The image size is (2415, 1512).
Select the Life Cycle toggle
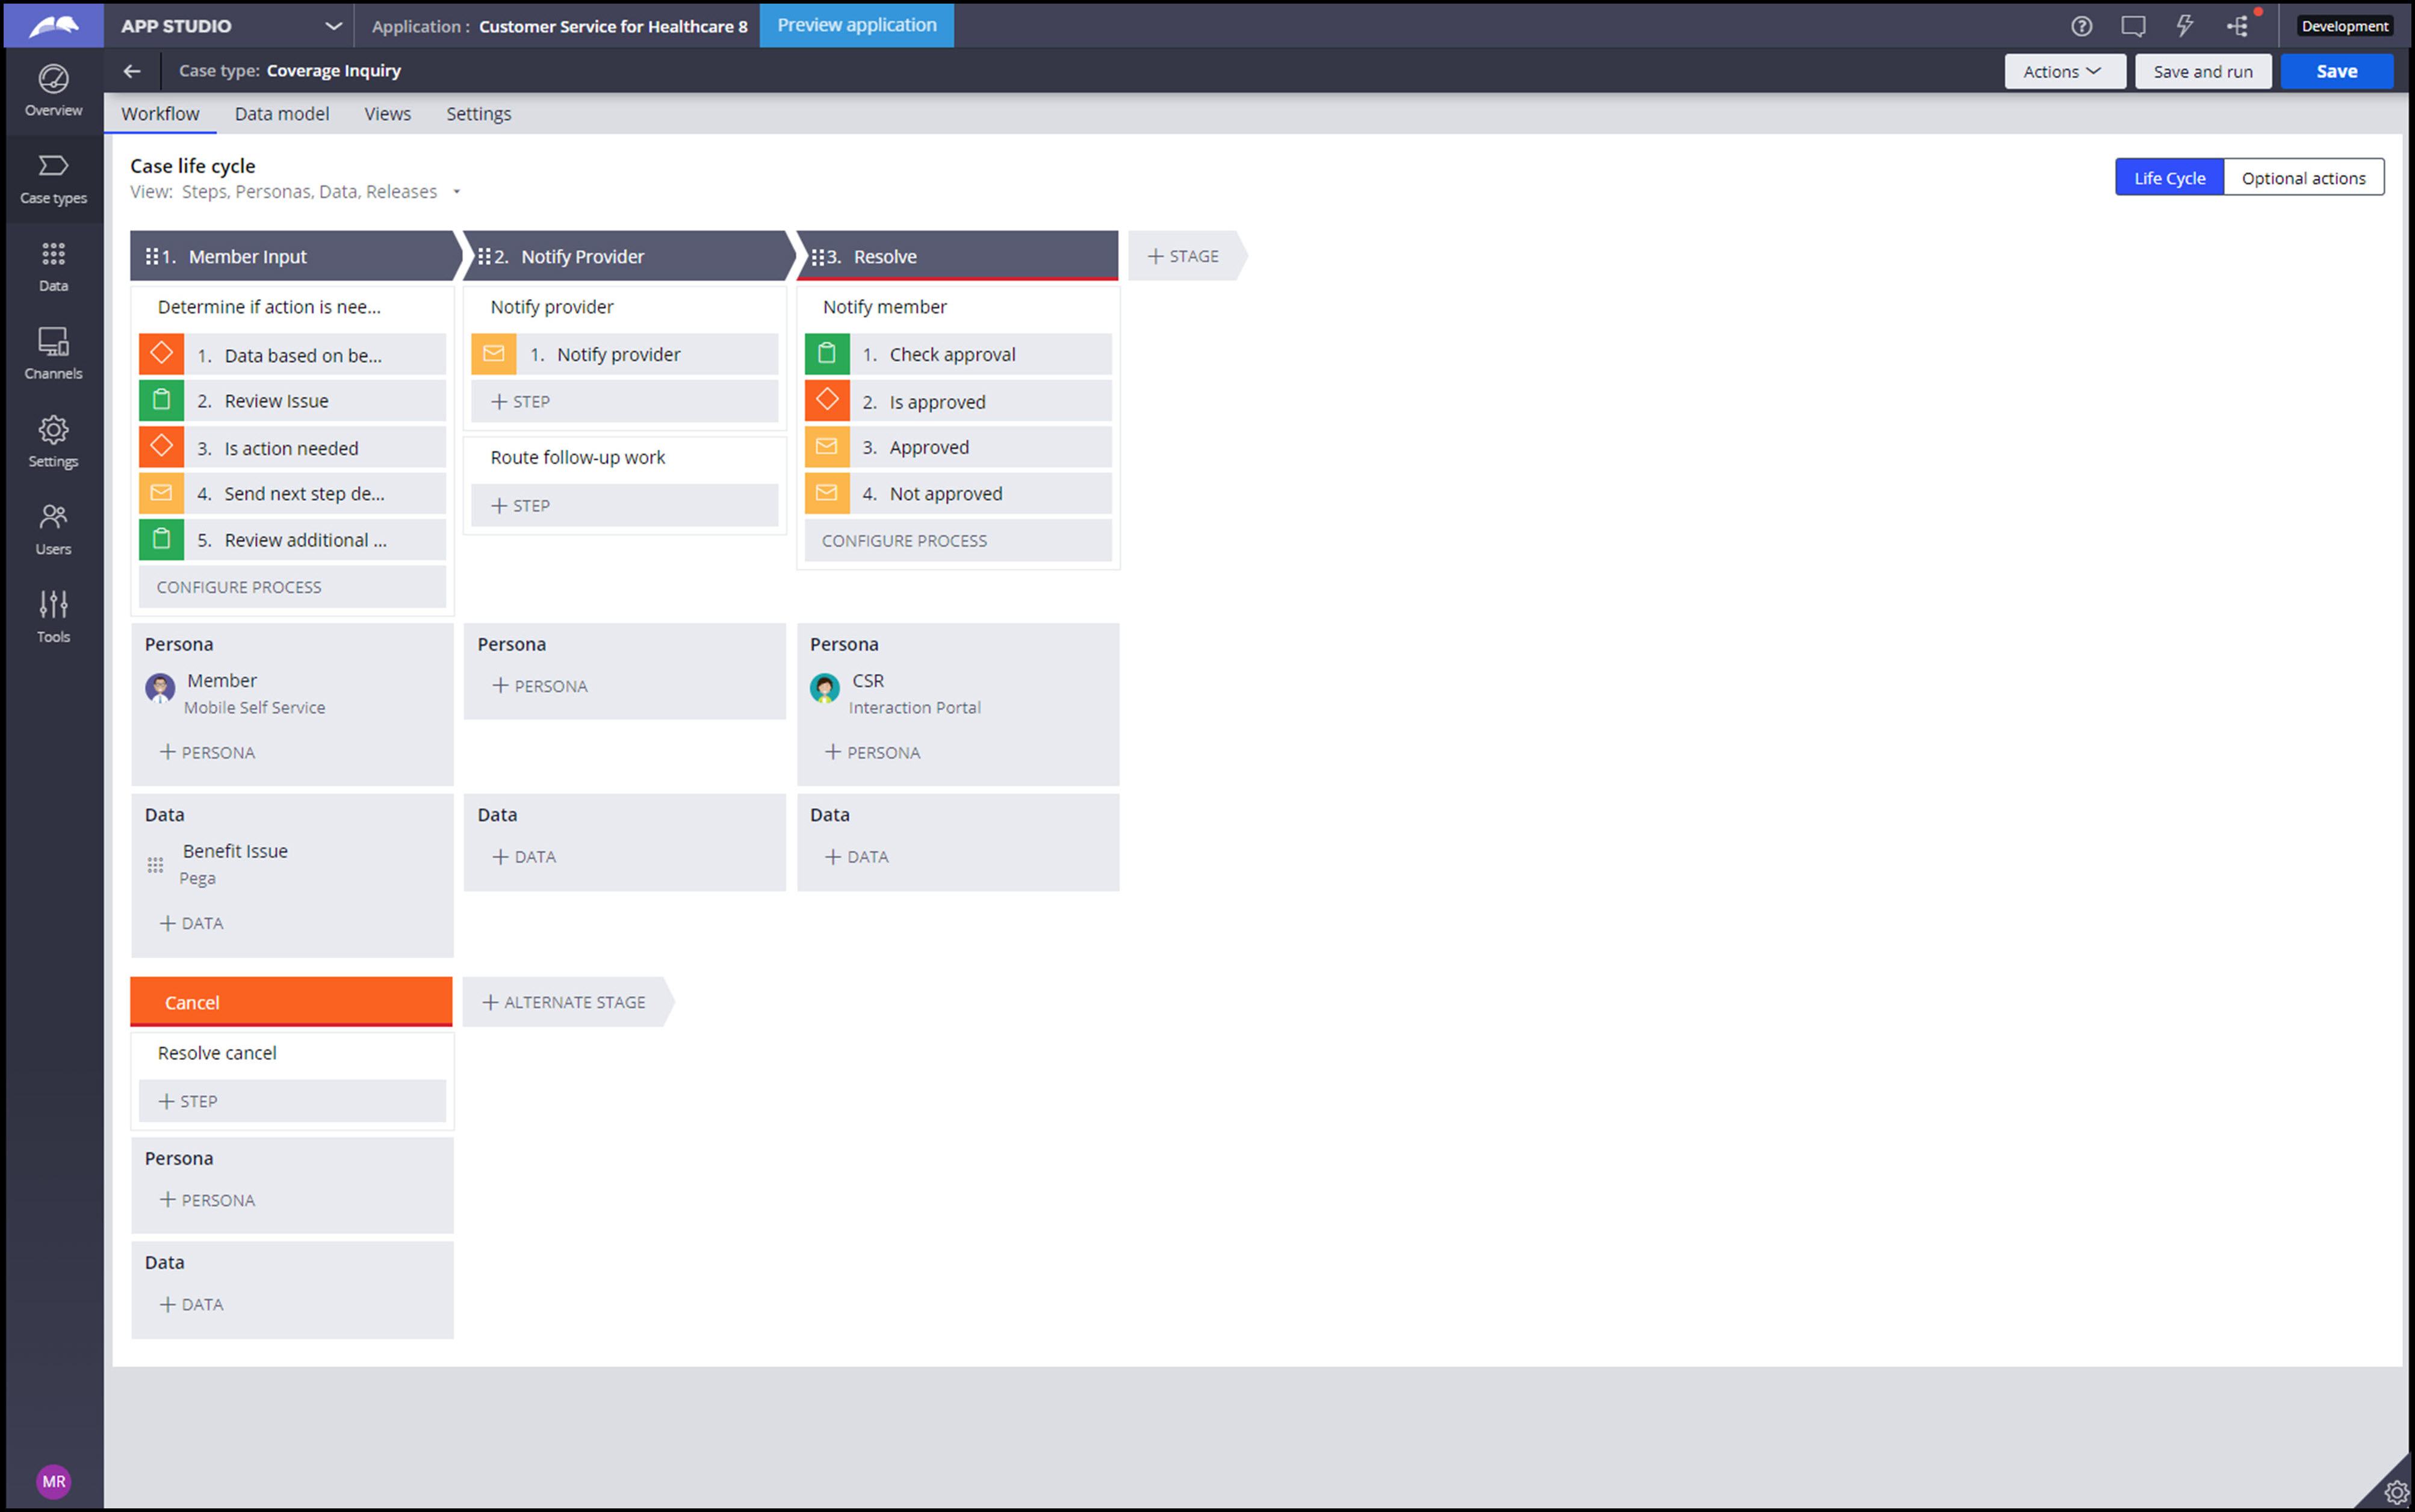coord(2169,178)
